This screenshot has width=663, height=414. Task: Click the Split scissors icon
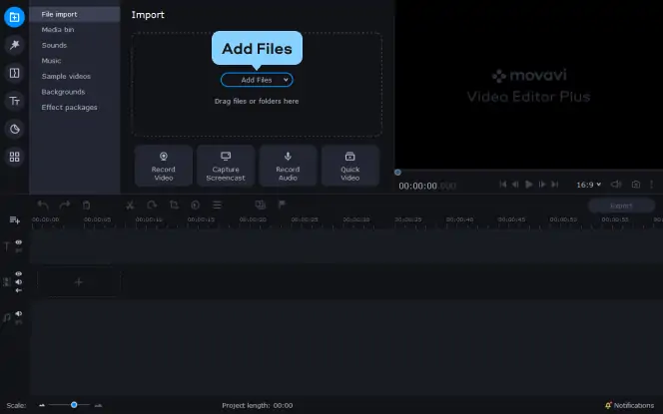130,205
